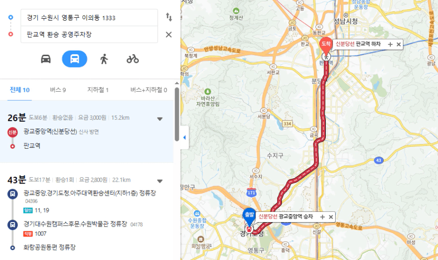
Task: Collapse the side panel arrow
Action: point(185,137)
